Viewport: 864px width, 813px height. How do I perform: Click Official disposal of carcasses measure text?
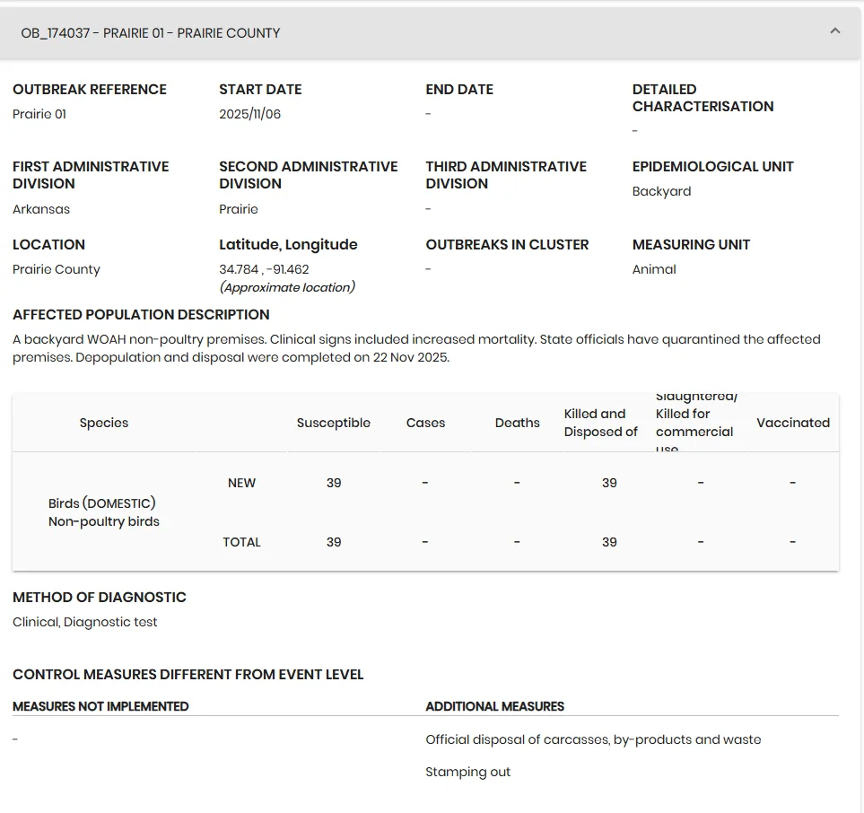point(593,739)
